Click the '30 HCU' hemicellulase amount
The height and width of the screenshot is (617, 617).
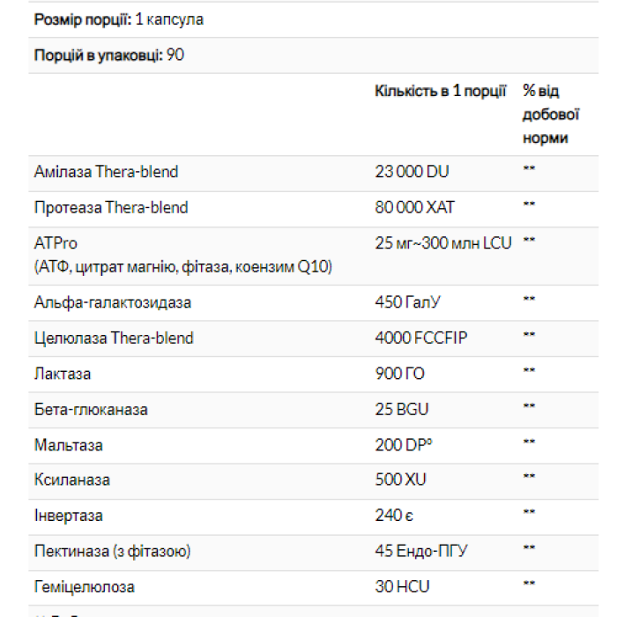(x=403, y=586)
